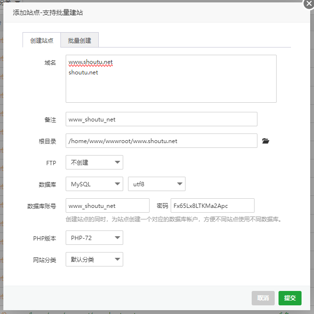Screen dimensions: 314x314
Task: Switch to 批量创建 tab
Action: pyautogui.click(x=80, y=40)
